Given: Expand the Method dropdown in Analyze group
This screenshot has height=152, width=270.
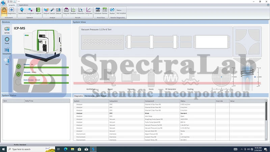Looking at the screenshot, I should click(x=46, y=16).
